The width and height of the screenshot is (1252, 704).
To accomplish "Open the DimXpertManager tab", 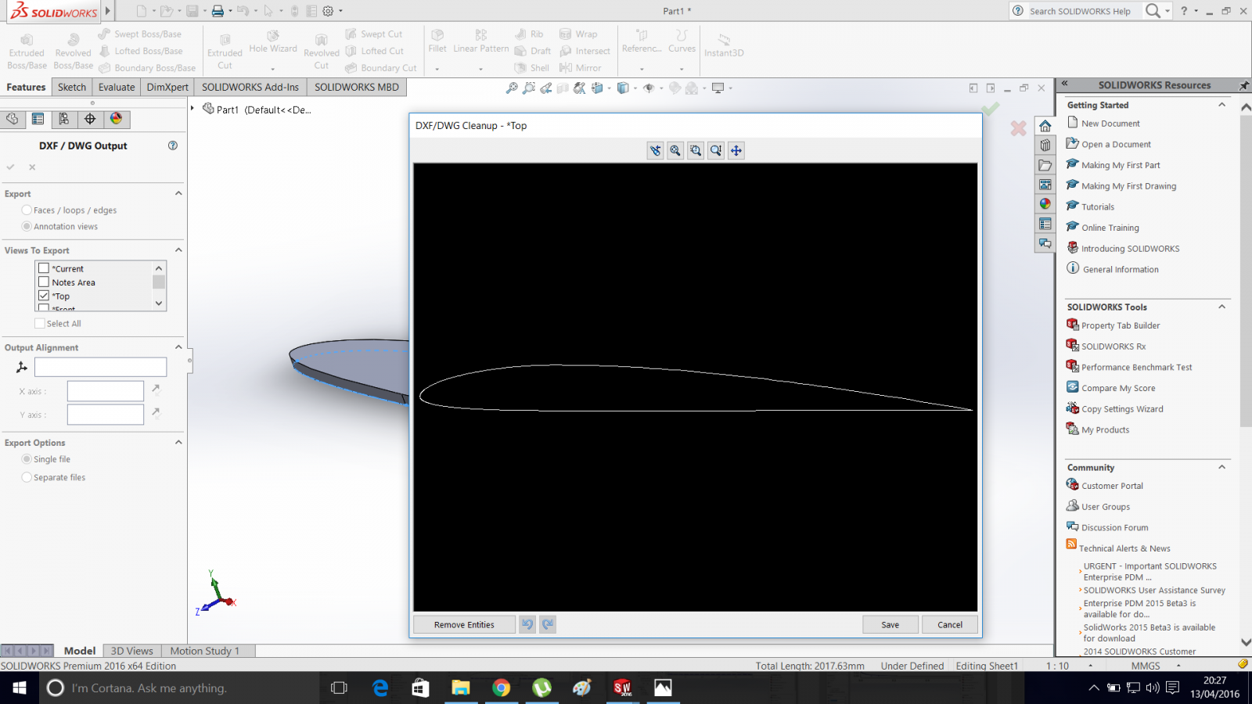I will pyautogui.click(x=90, y=119).
